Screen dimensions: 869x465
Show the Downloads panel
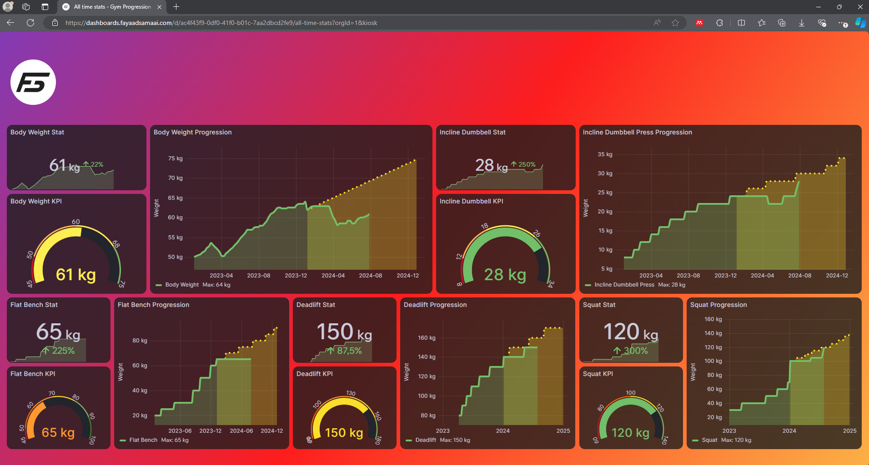[x=802, y=23]
